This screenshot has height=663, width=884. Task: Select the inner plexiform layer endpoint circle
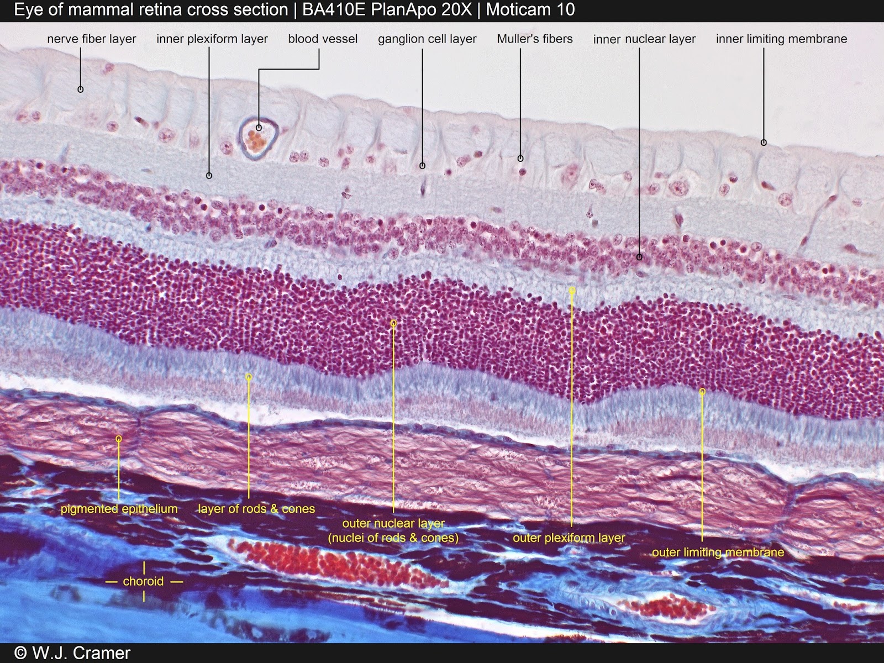point(208,176)
